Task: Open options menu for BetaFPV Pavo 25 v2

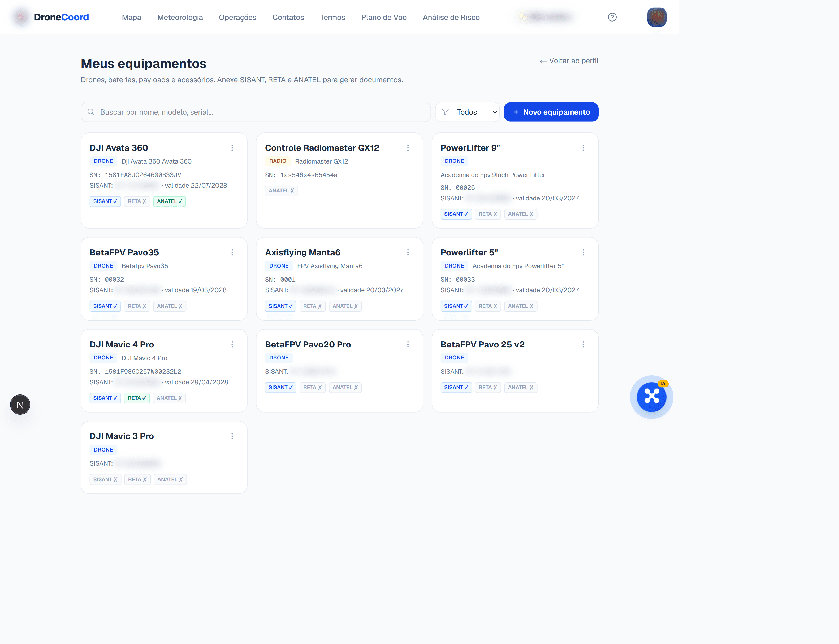Action: tap(583, 345)
